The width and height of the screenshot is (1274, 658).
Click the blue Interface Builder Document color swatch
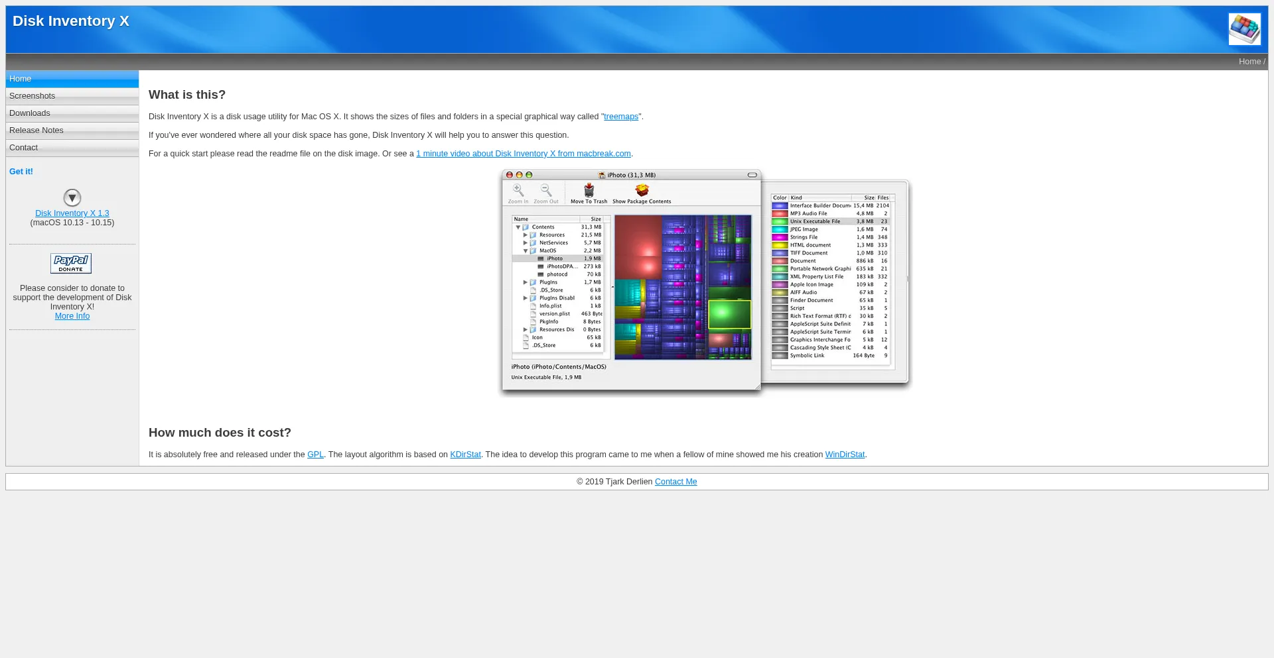[780, 205]
